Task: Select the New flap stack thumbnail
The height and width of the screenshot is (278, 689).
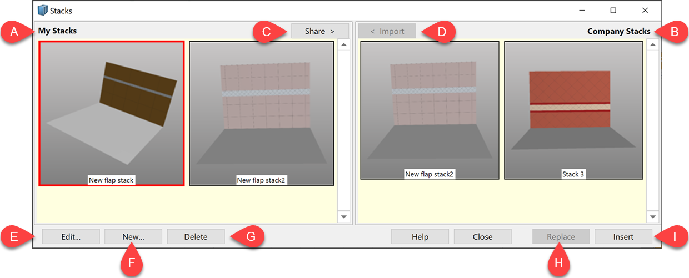Action: point(111,113)
